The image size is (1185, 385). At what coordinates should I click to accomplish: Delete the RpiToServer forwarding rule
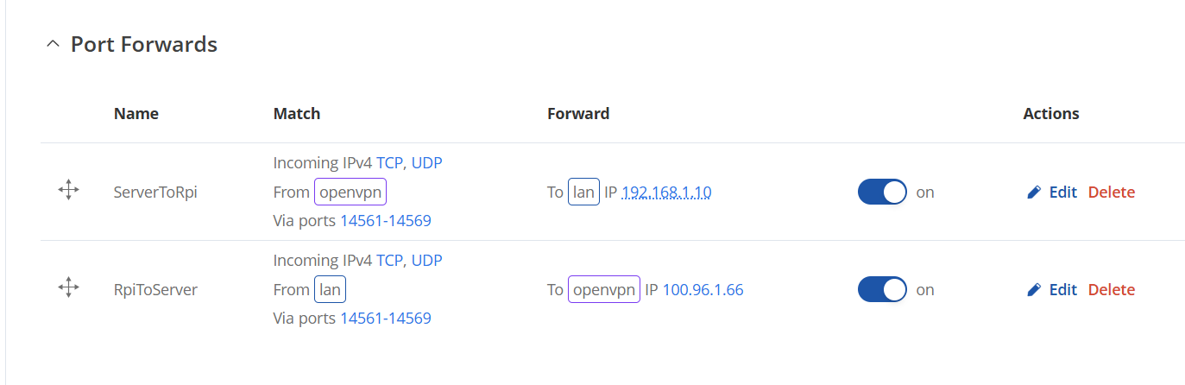pos(1111,290)
